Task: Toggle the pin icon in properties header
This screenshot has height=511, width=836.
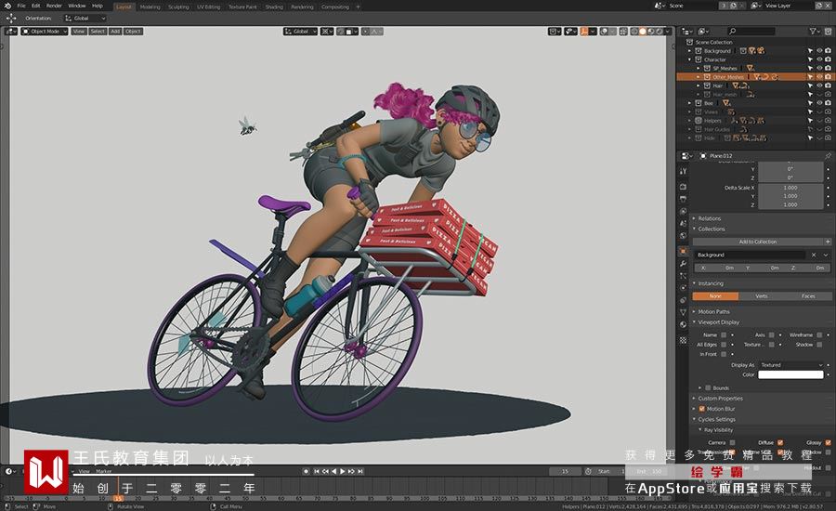Action: click(828, 156)
